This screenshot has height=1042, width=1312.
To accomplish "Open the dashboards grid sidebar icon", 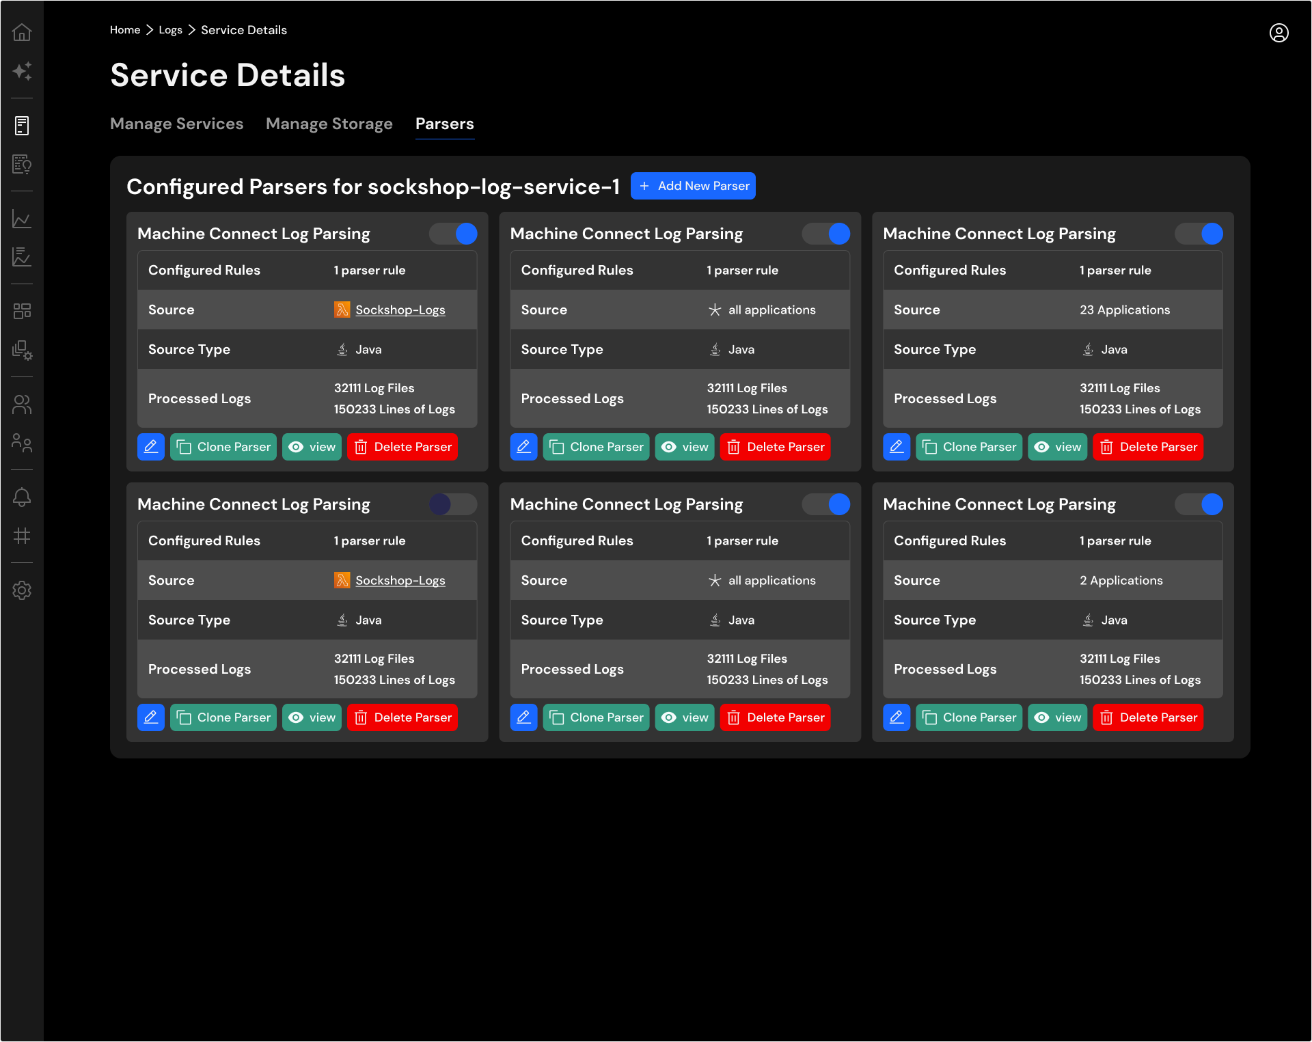I will (22, 312).
